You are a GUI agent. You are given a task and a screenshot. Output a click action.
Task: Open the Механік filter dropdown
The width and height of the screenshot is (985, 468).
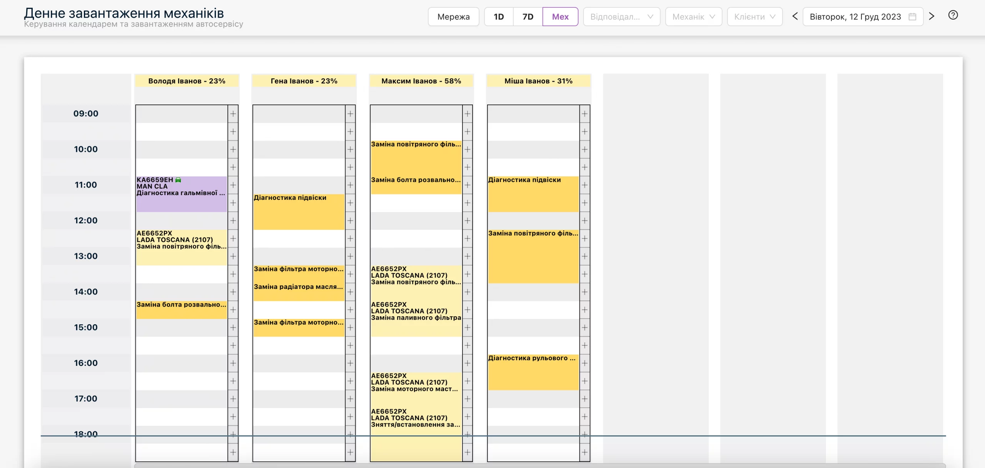pos(693,17)
